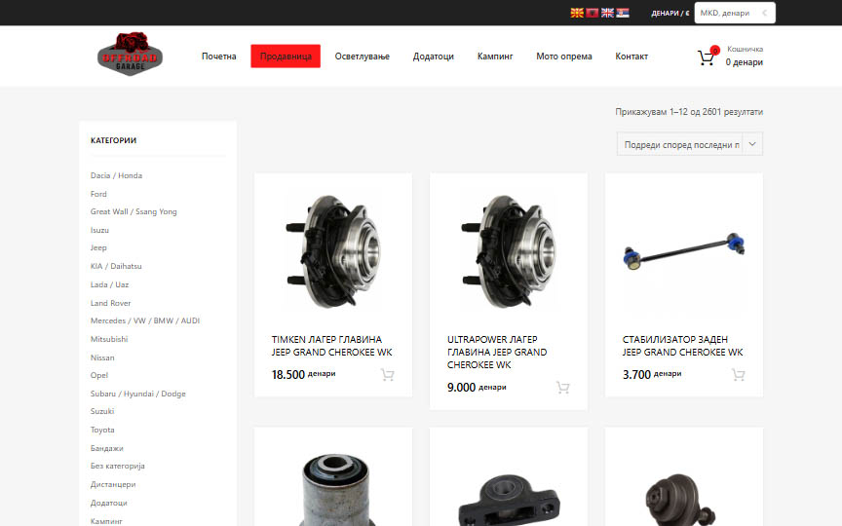This screenshot has width=842, height=526.
Task: Add ULTRAPOWER ЛАГЕР ГЛАВИНА to cart
Action: pos(562,388)
